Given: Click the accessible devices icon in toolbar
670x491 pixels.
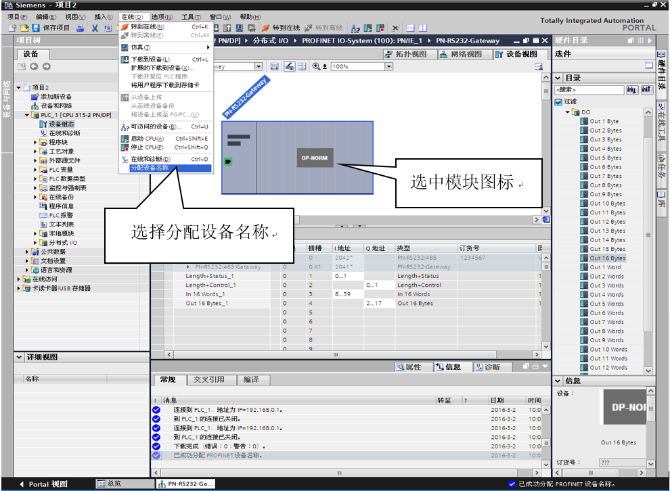Looking at the screenshot, I should (355, 28).
